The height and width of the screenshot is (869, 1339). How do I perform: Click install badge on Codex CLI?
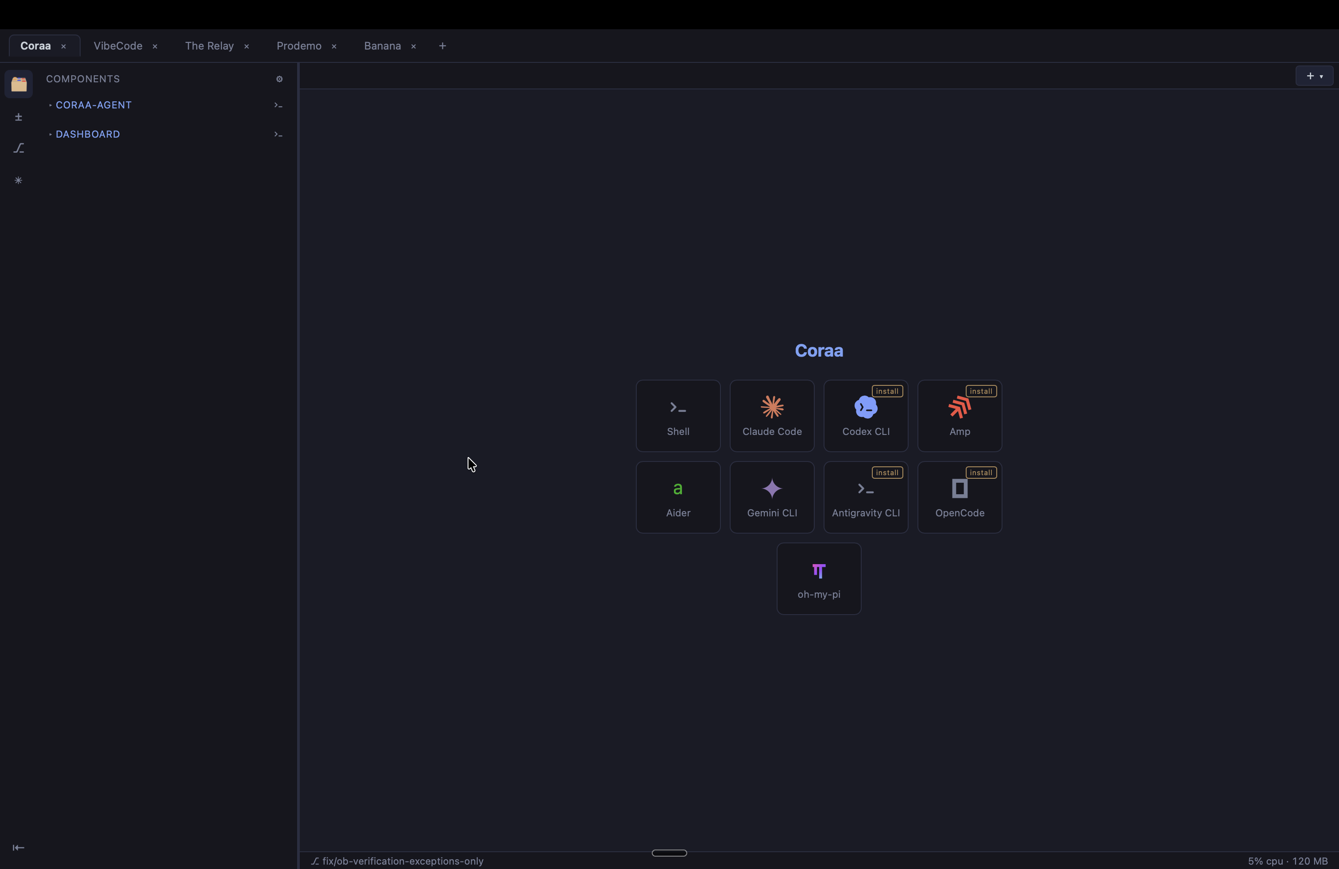pos(887,391)
